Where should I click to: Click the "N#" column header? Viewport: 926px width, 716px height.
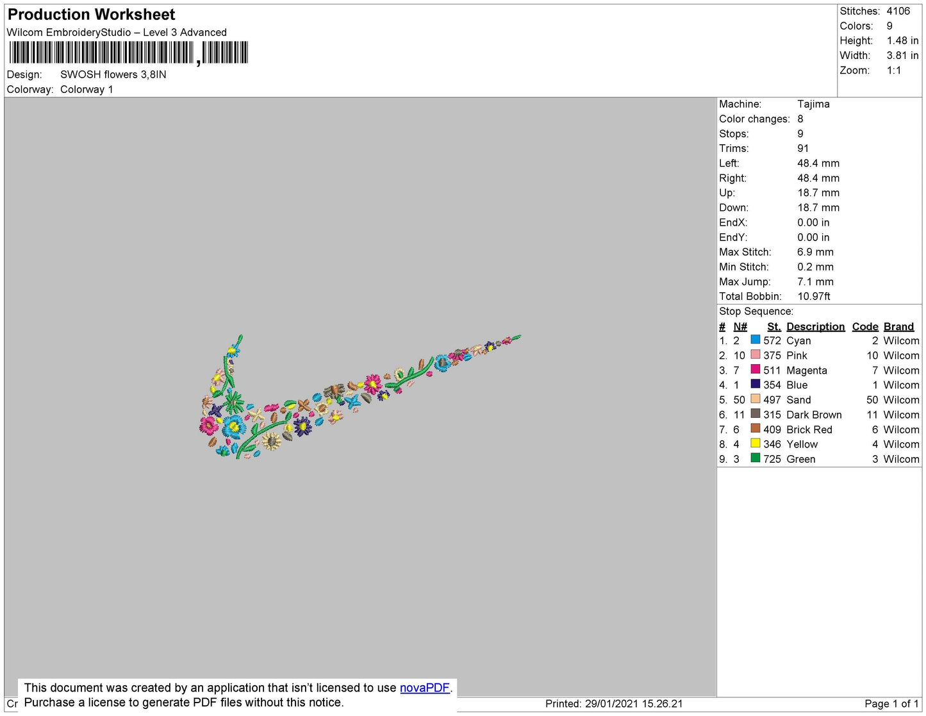[740, 327]
